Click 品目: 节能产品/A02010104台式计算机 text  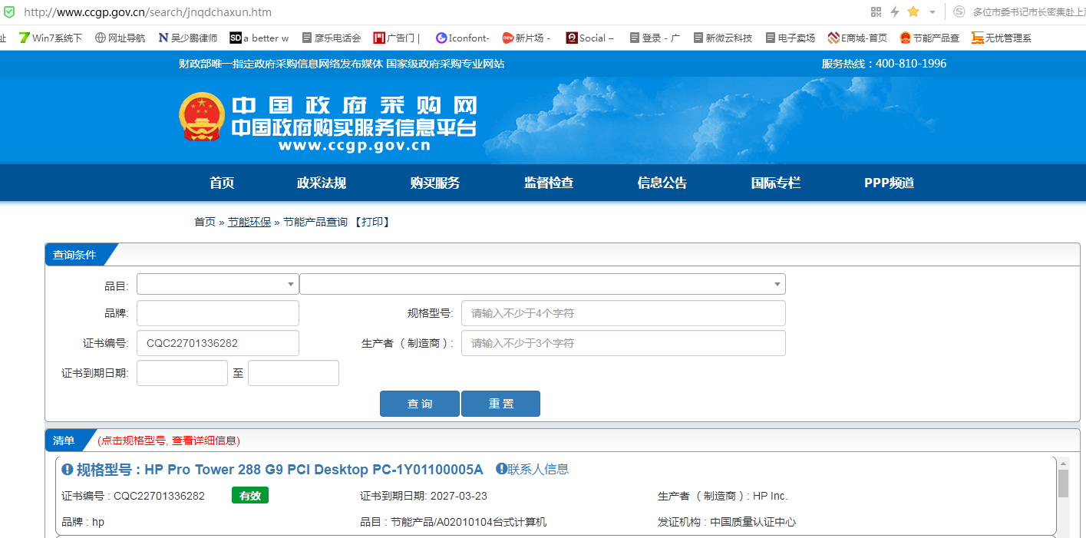click(x=453, y=522)
